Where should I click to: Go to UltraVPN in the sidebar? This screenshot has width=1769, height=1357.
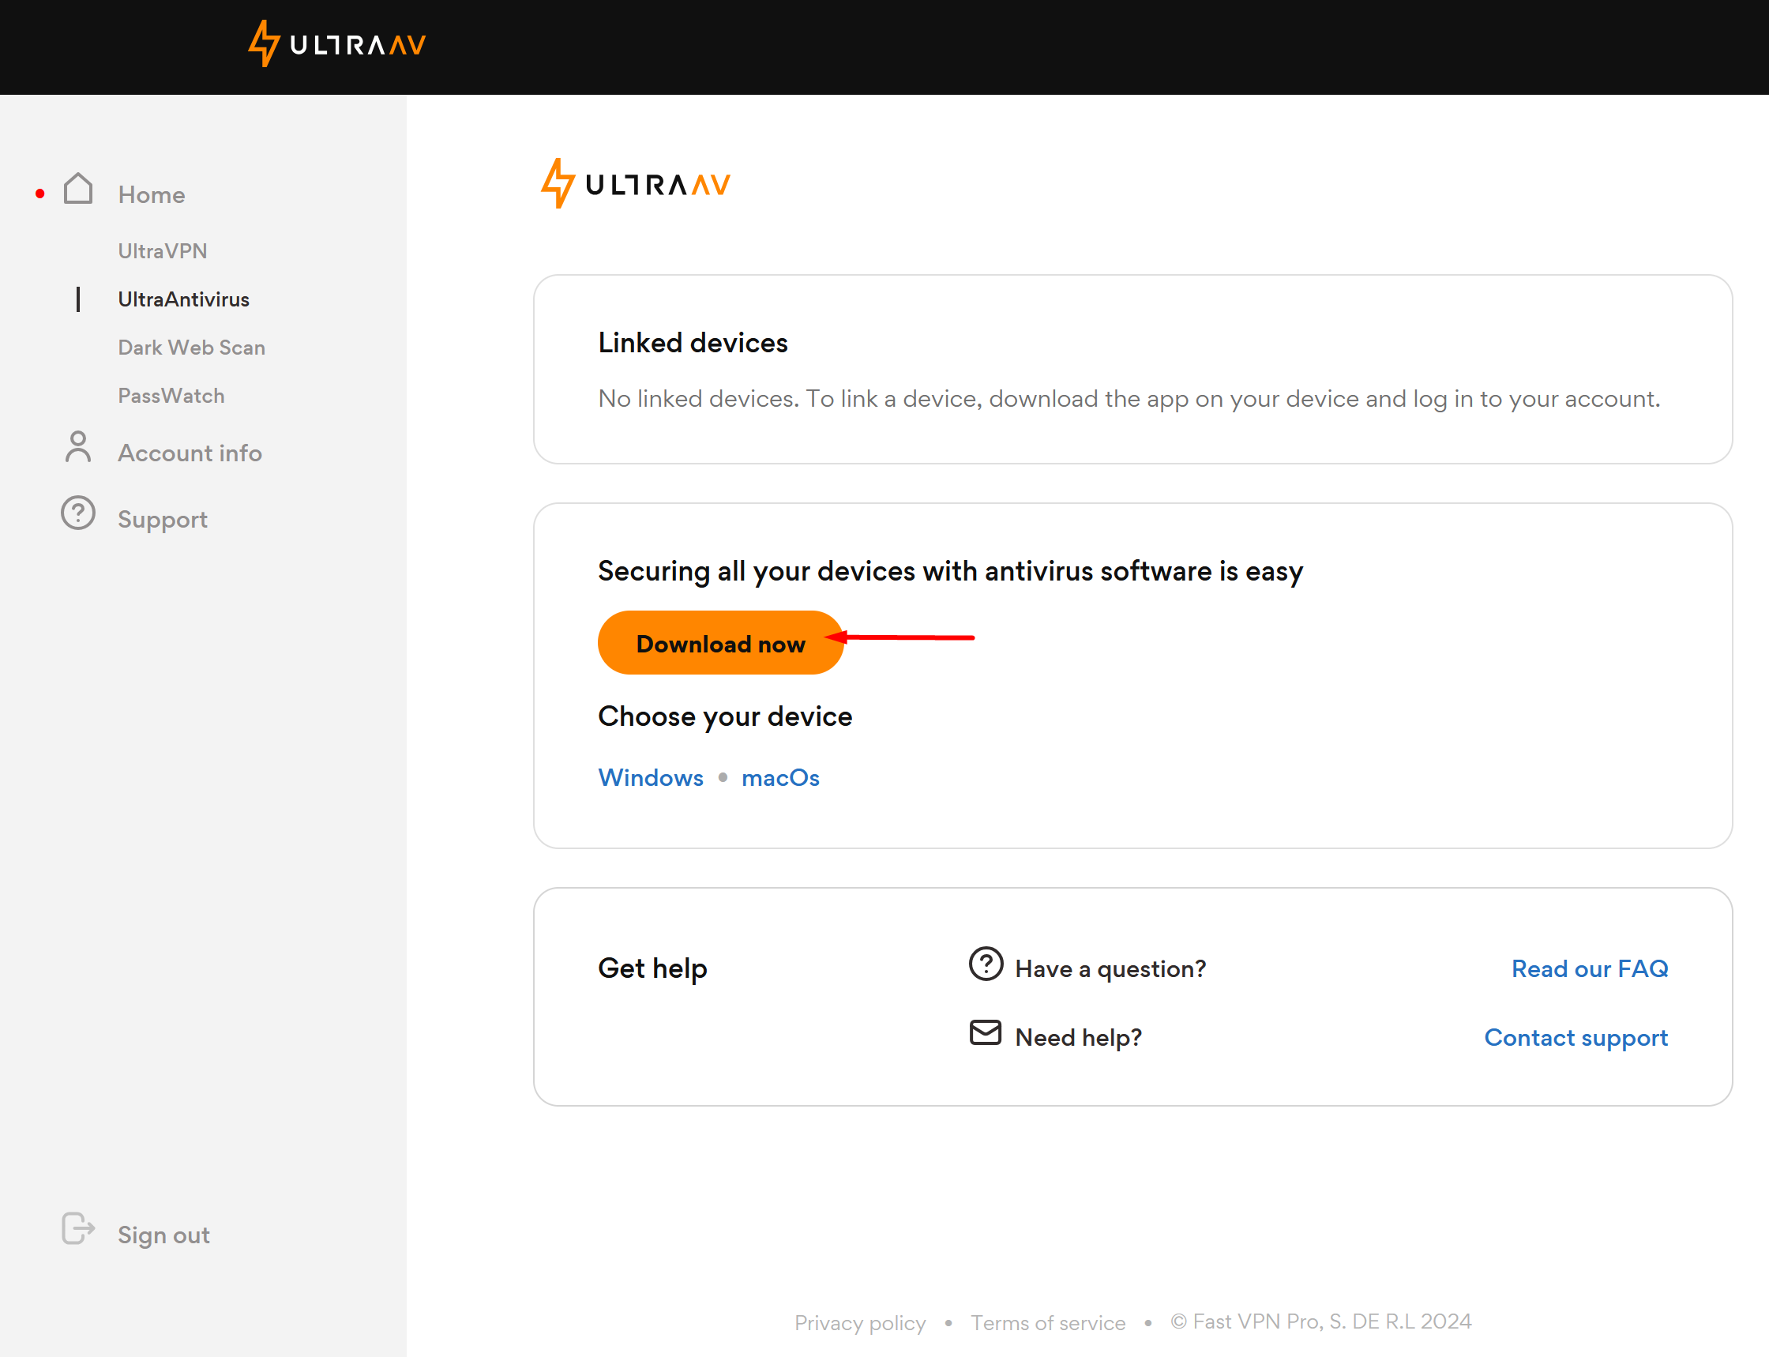click(162, 251)
